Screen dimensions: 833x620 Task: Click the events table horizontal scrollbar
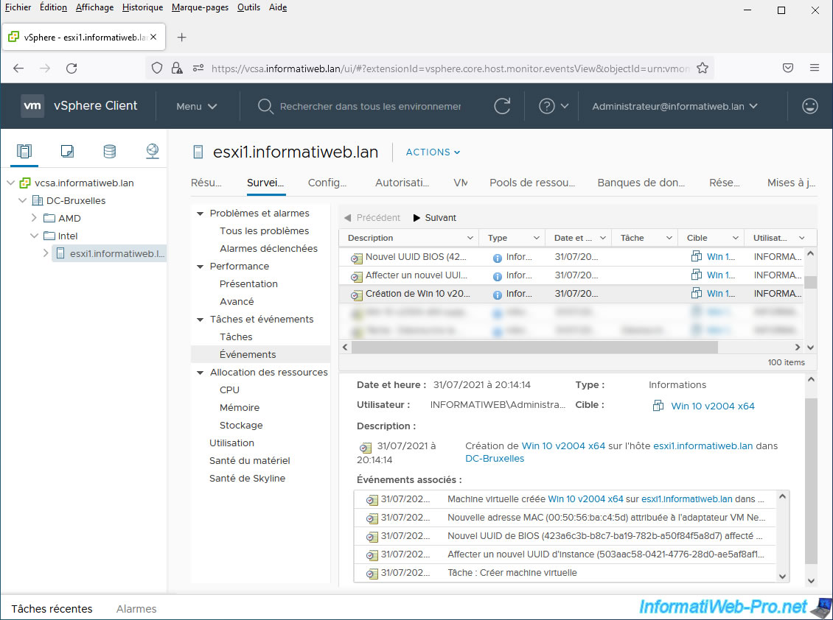point(534,347)
